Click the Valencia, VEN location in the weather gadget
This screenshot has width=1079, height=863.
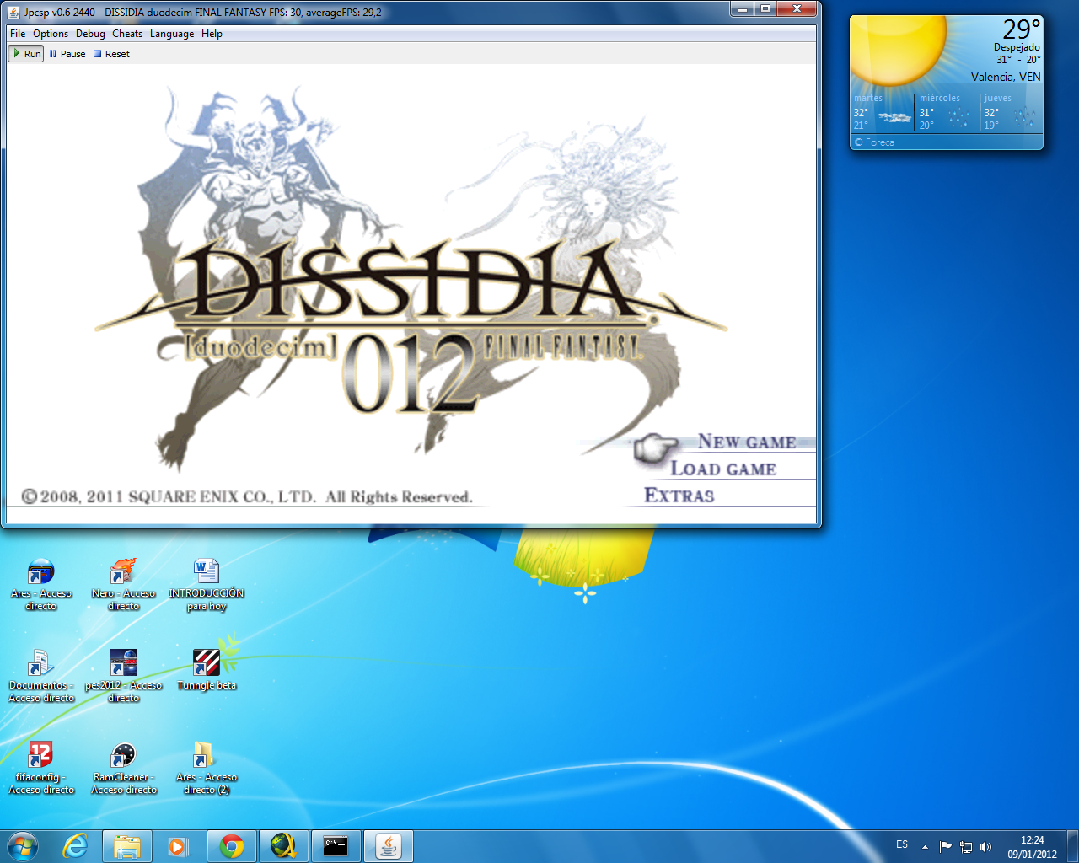coord(1006,77)
